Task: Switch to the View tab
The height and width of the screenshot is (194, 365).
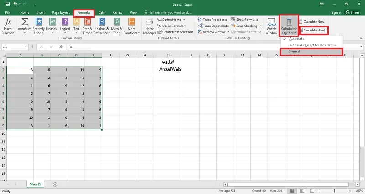Action: point(133,13)
